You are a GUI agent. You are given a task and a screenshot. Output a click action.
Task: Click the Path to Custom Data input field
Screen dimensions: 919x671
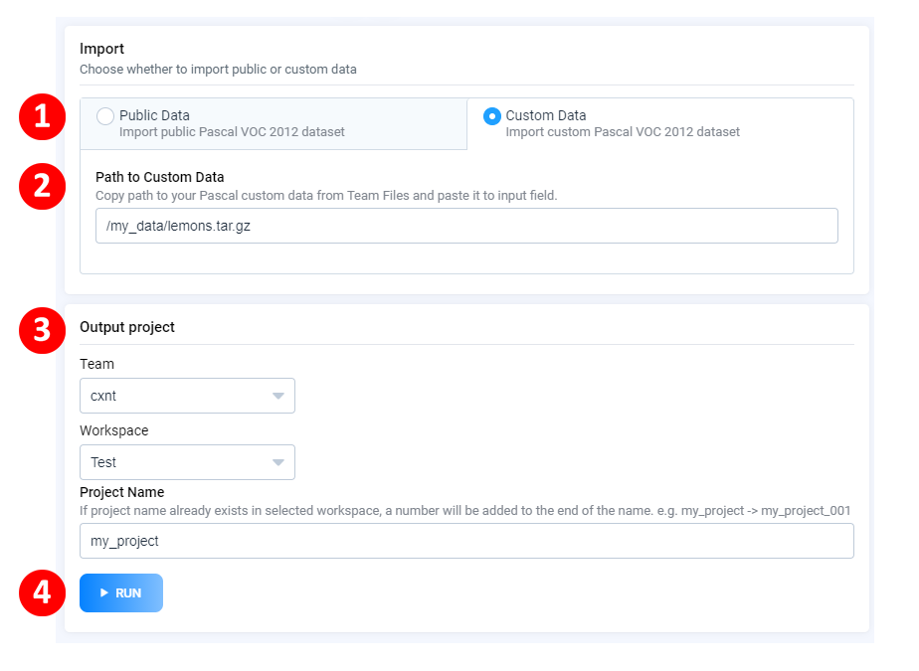(x=466, y=226)
